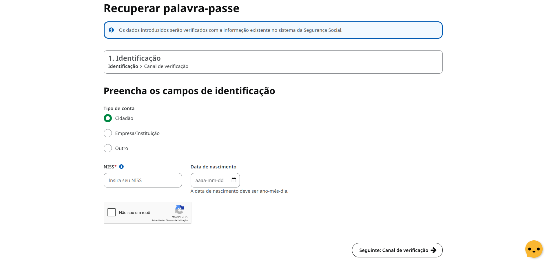Click the Recuperar palavra-passe heading
This screenshot has height=260, width=547.
tap(171, 8)
